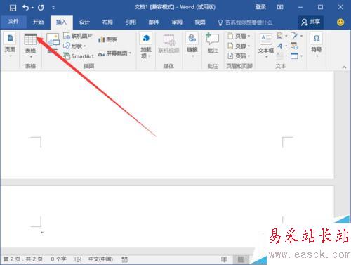Viewport: 351px width, 265px height.
Task: Open the 加载项 Add-ins menu
Action: coord(146,46)
